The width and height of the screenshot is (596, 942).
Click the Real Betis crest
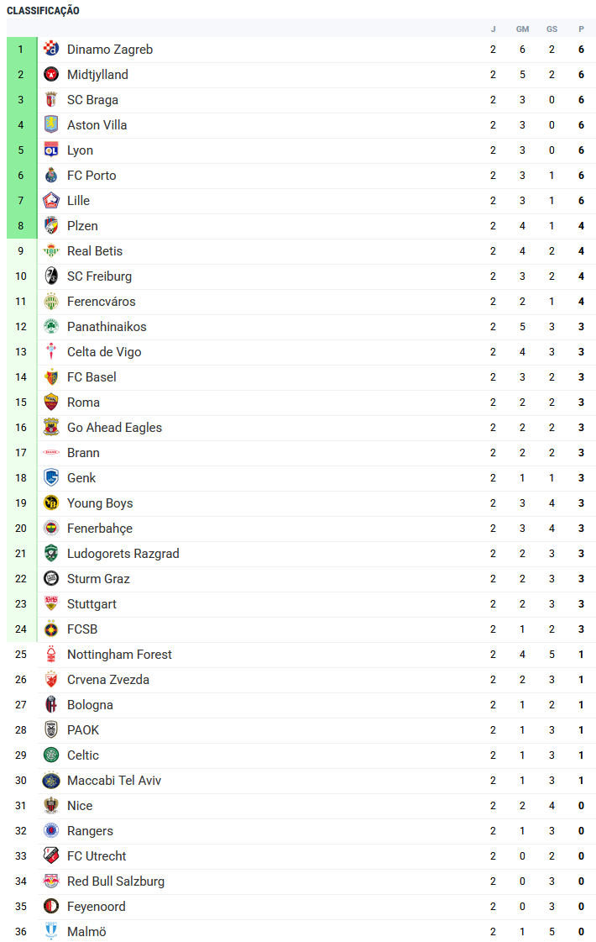pyautogui.click(x=51, y=251)
